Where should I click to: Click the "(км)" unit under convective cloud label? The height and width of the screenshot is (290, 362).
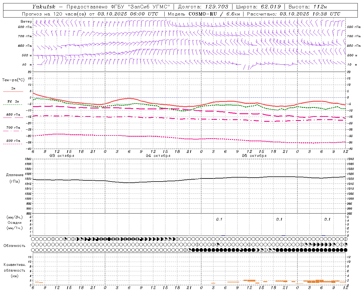point(15,276)
